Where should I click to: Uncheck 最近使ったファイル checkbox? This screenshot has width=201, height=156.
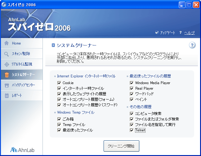pos(59,130)
